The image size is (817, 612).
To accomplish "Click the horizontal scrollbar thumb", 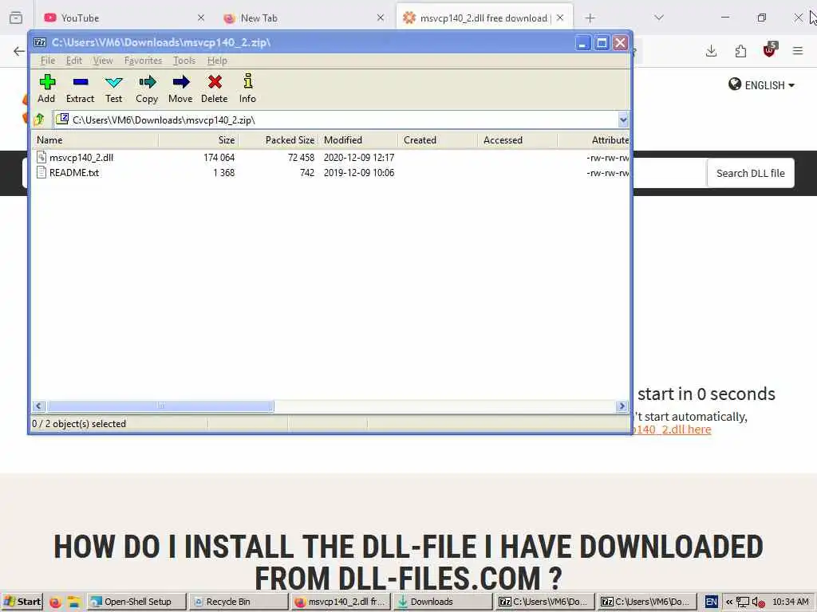I will (160, 406).
